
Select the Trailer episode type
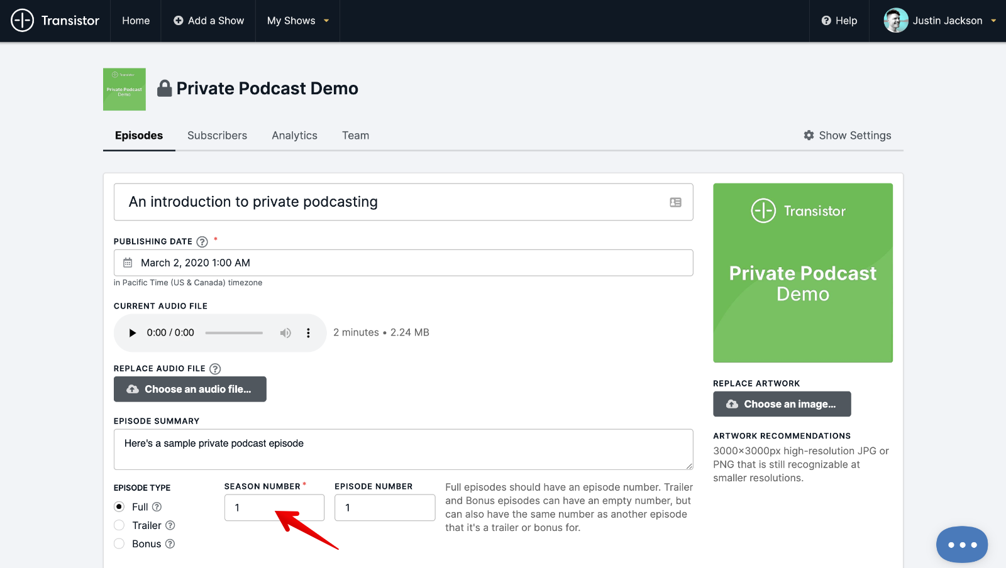point(119,525)
